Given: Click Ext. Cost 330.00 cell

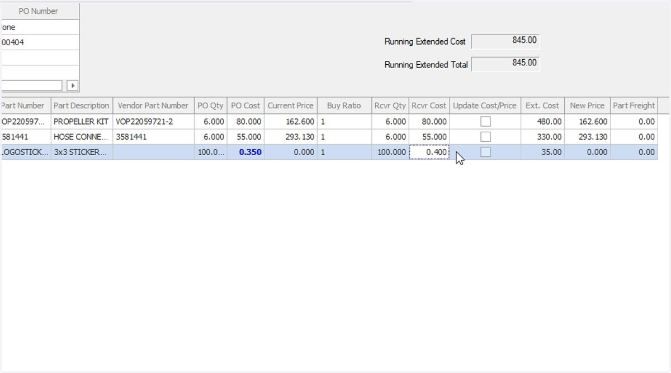Looking at the screenshot, I should 542,137.
